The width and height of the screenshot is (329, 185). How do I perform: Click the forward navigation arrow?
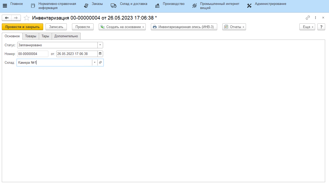16,18
